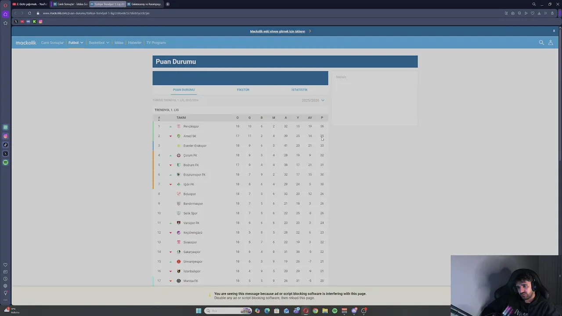Image resolution: width=562 pixels, height=316 pixels.
Task: Open Opera sidebar bookmarks star icon
Action: click(x=5, y=23)
